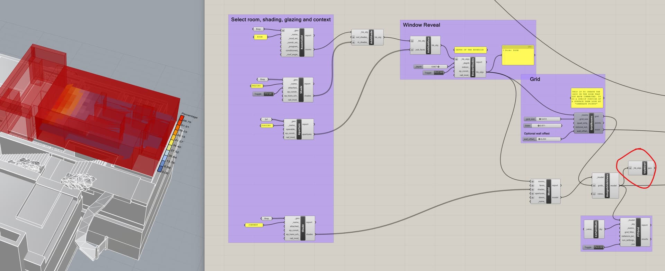Click flatten icon on AssignGridsViews views_ input

coord(594,194)
